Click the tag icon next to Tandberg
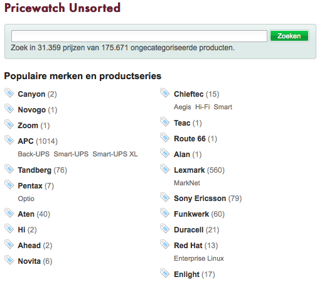This screenshot has height=294, width=322. 9,169
